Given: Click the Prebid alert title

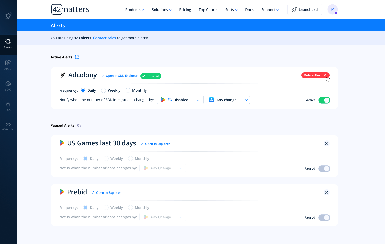Looking at the screenshot, I should click(77, 192).
